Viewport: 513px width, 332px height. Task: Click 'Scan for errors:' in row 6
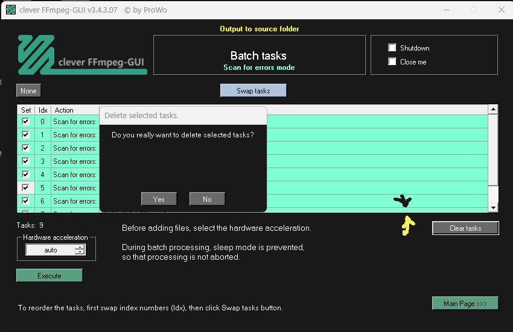[75, 201]
